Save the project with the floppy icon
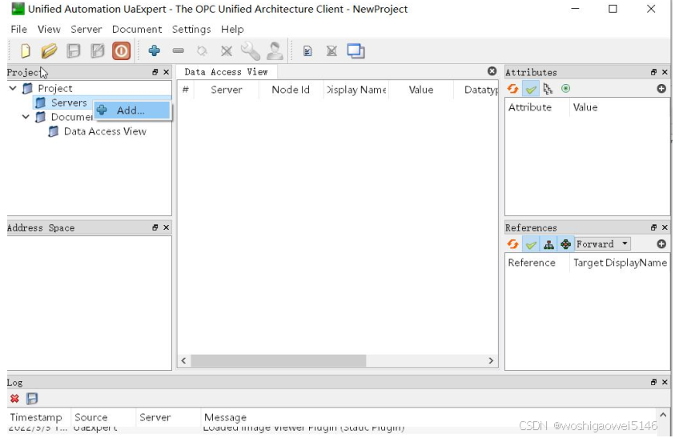The height and width of the screenshot is (438, 675). (74, 50)
